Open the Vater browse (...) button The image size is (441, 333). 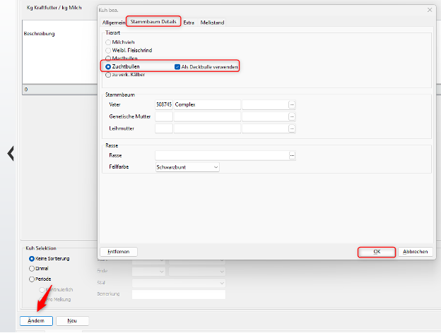tap(292, 104)
